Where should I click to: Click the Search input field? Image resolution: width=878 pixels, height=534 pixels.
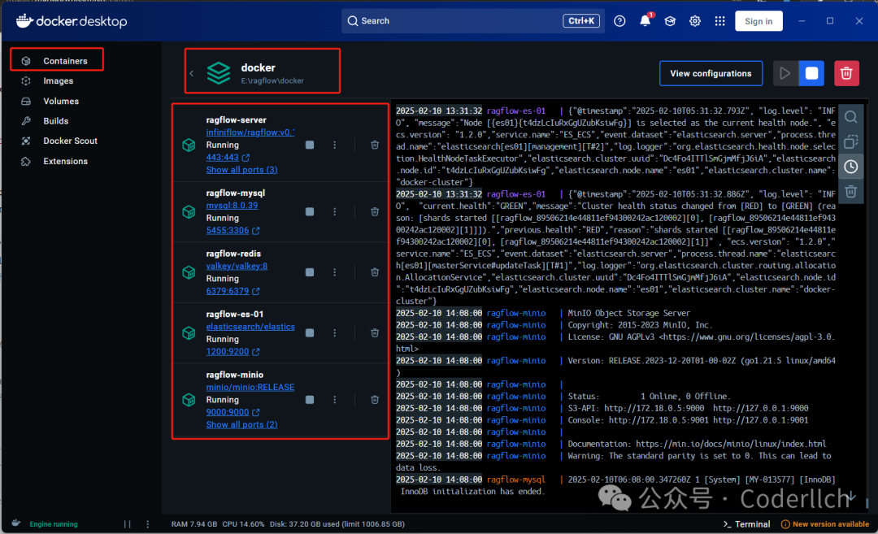(472, 20)
